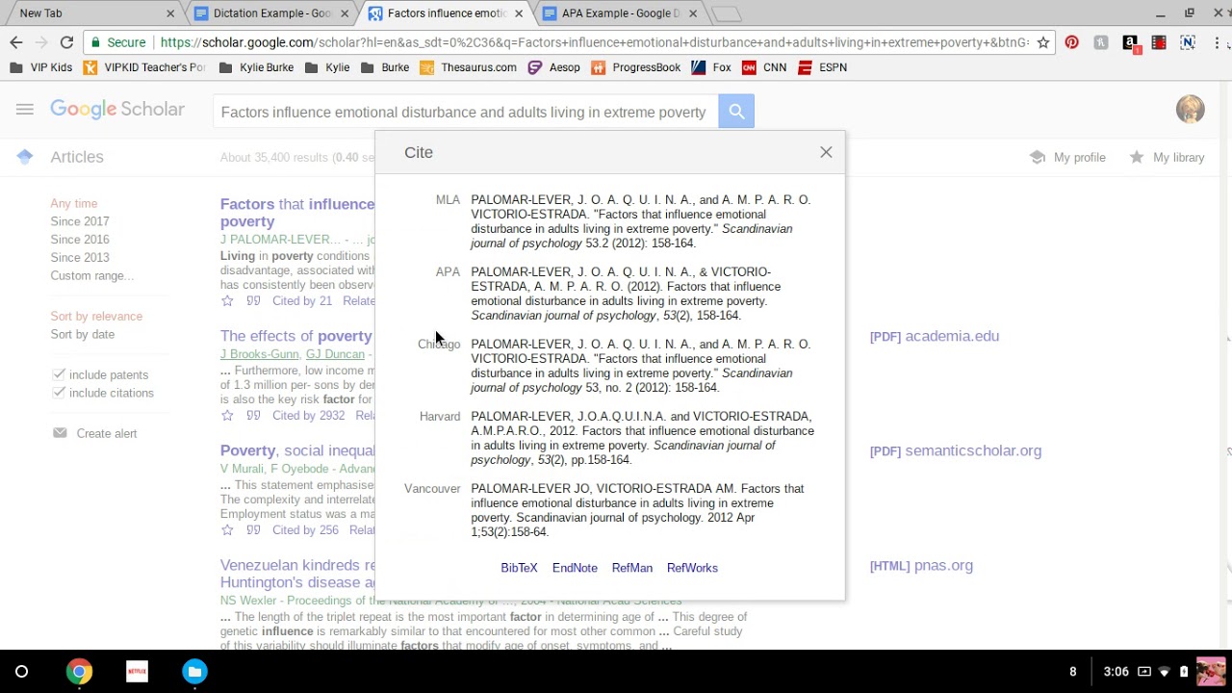Viewport: 1232px width, 693px height.
Task: Open Custom range filter
Action: pos(92,276)
